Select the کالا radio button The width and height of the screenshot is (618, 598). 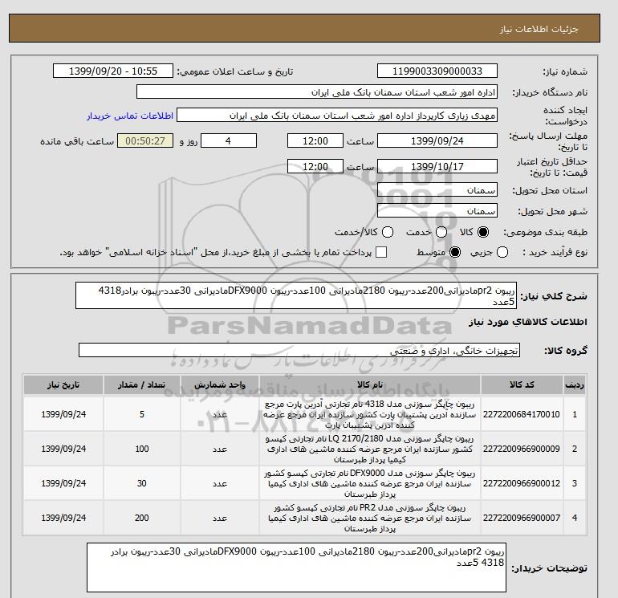(483, 232)
